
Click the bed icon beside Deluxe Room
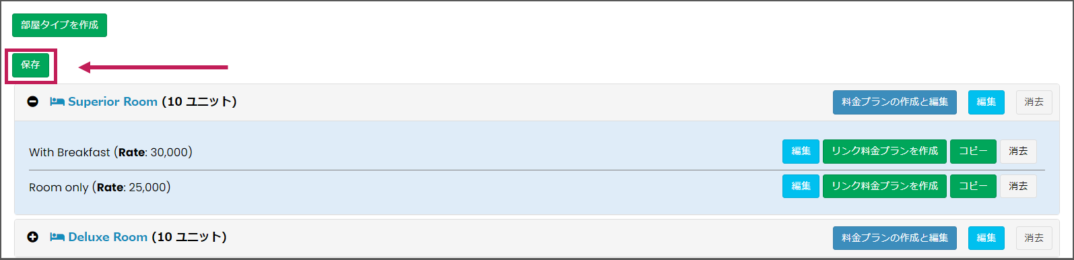[57, 238]
